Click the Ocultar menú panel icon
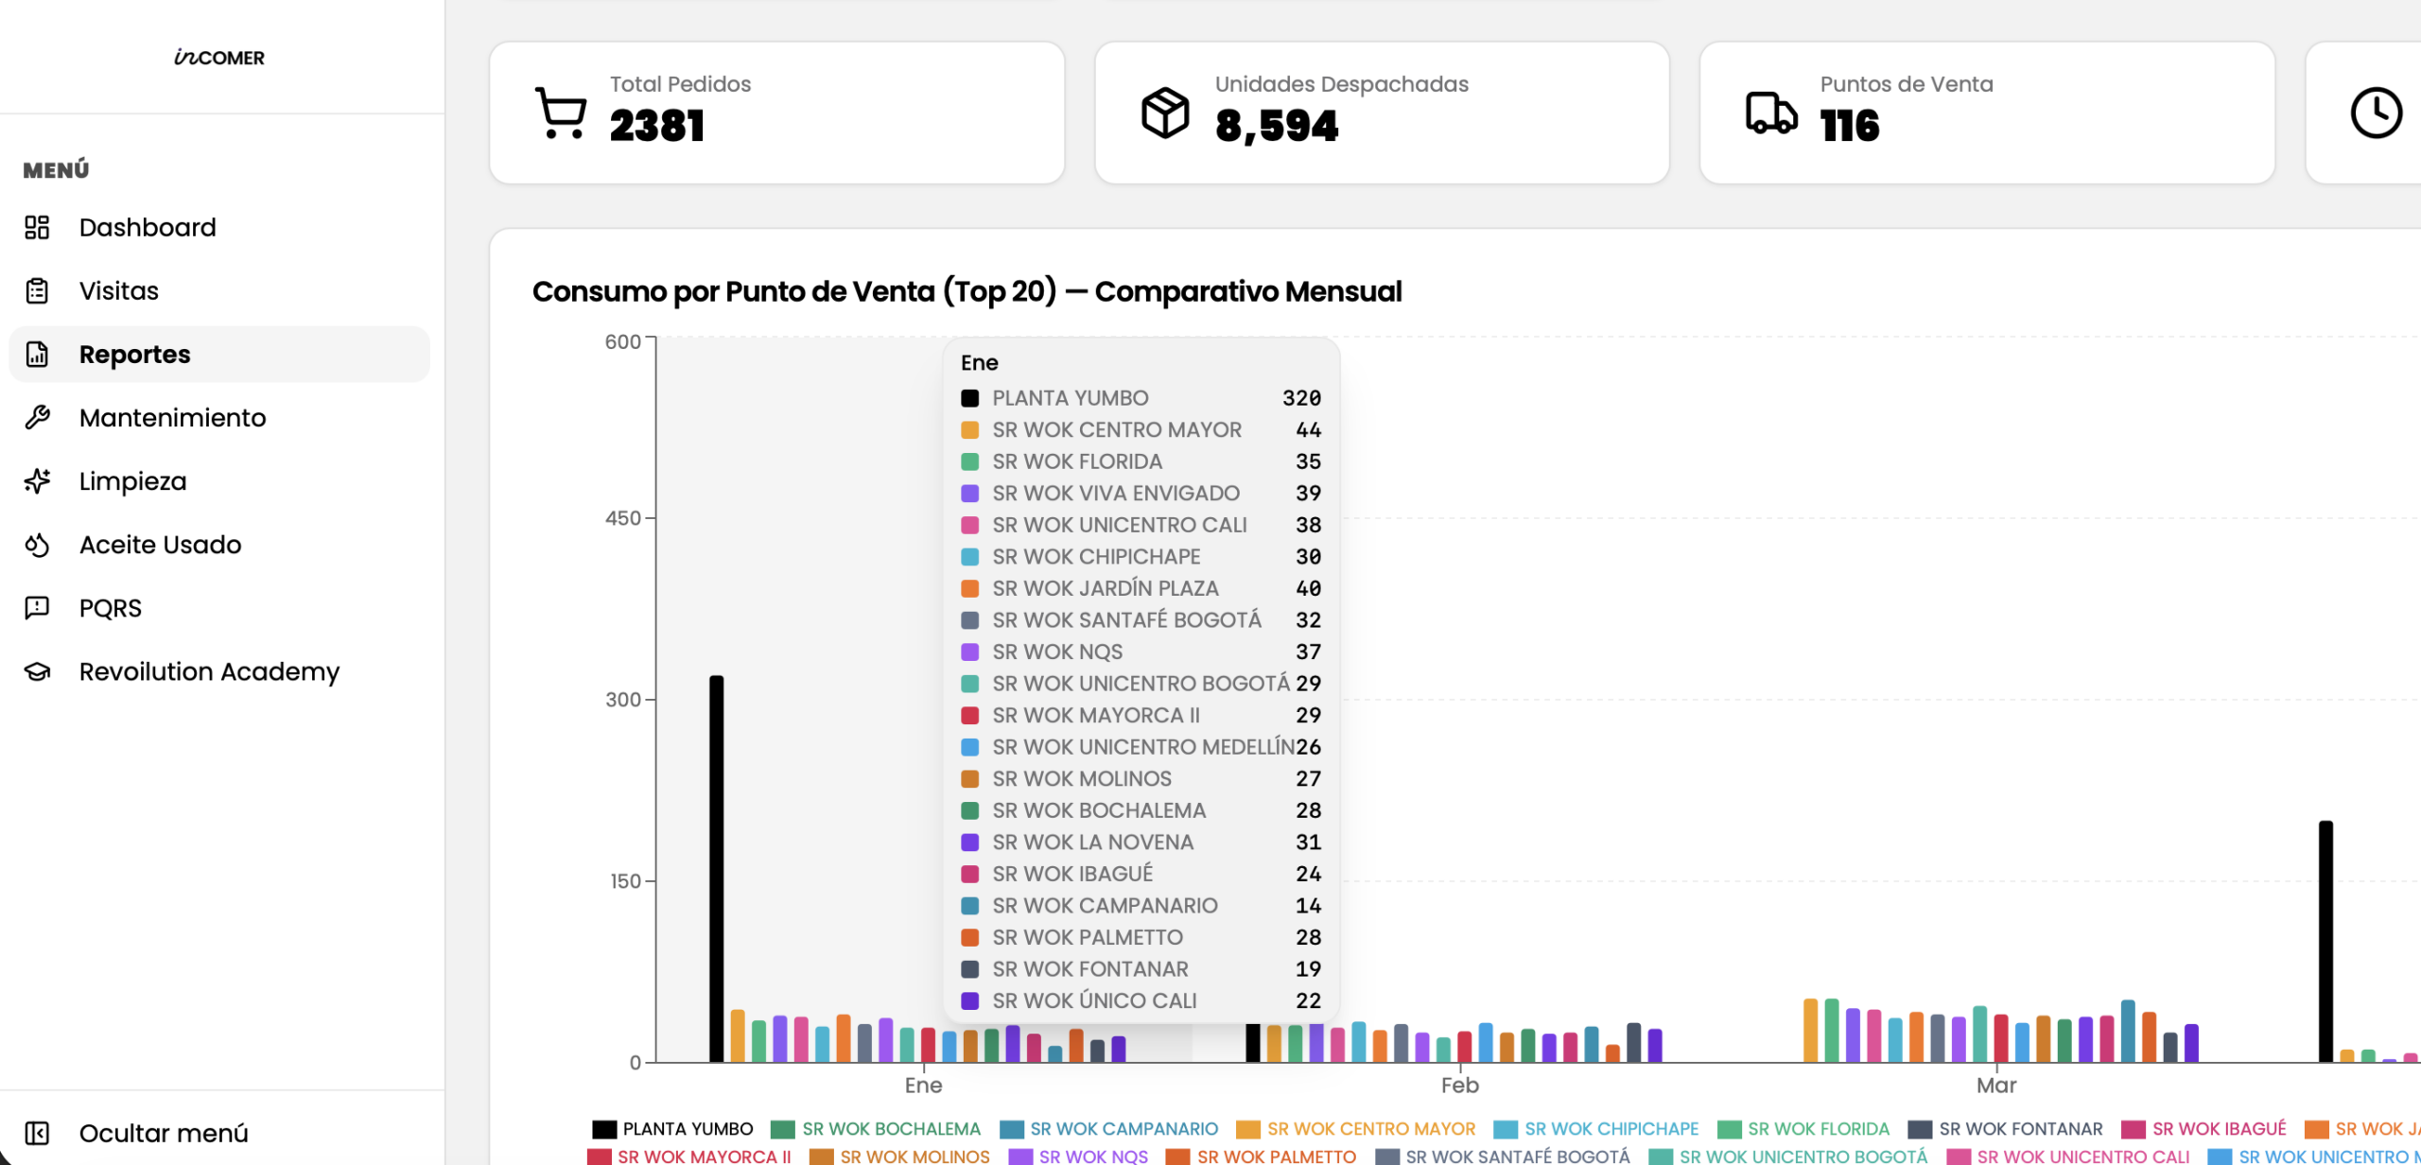Viewport: 2421px width, 1165px height. click(37, 1133)
